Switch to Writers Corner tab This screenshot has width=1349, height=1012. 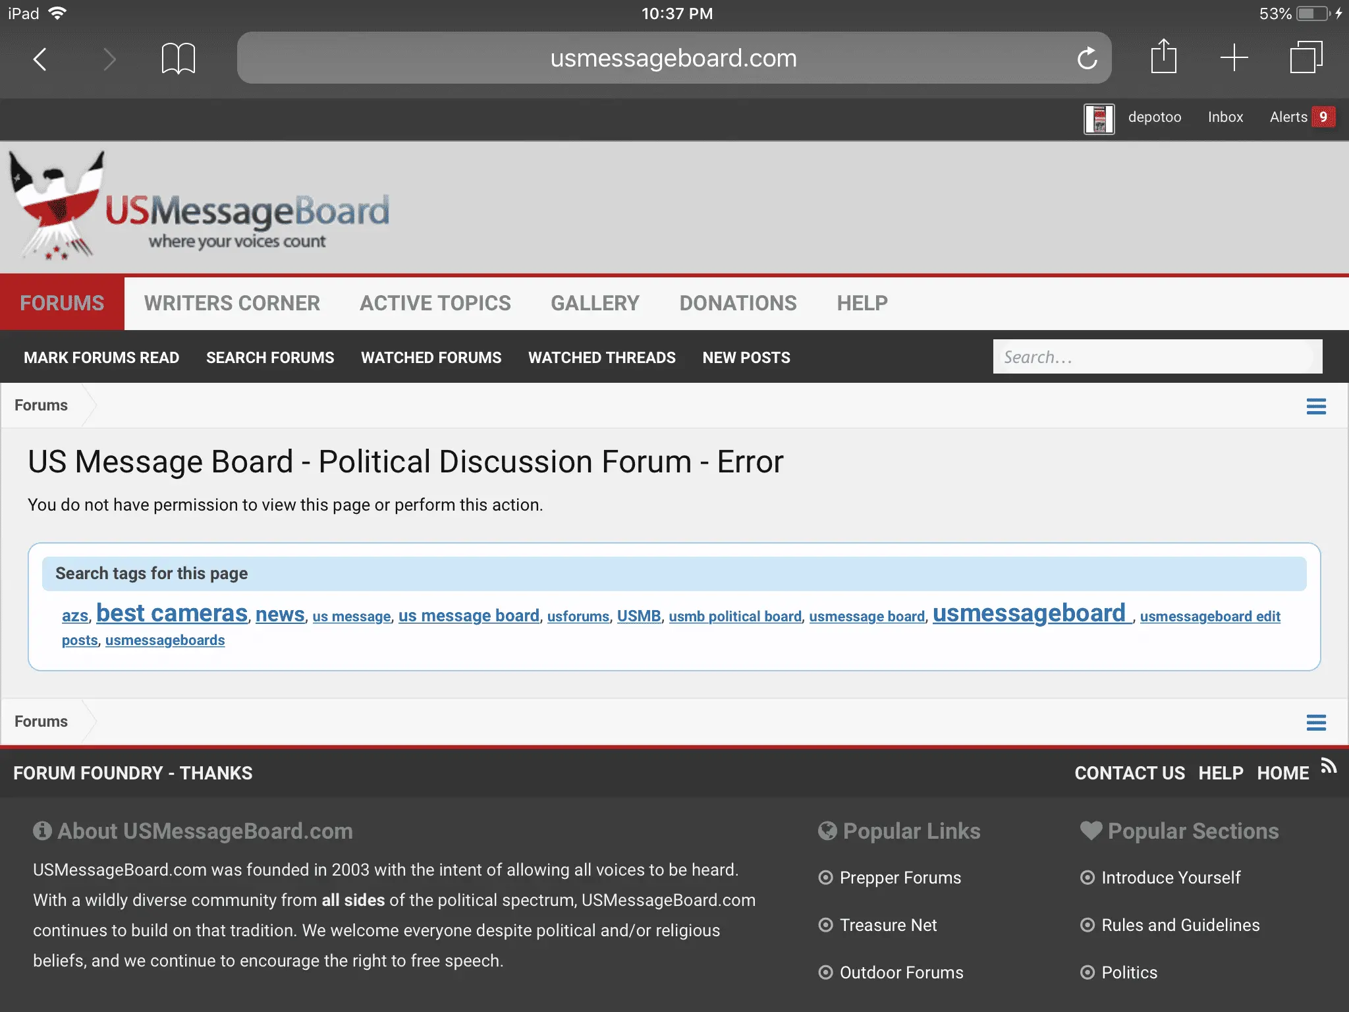[x=232, y=303]
